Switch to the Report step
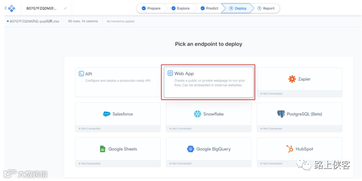The height and width of the screenshot is (181, 362). 266,8
